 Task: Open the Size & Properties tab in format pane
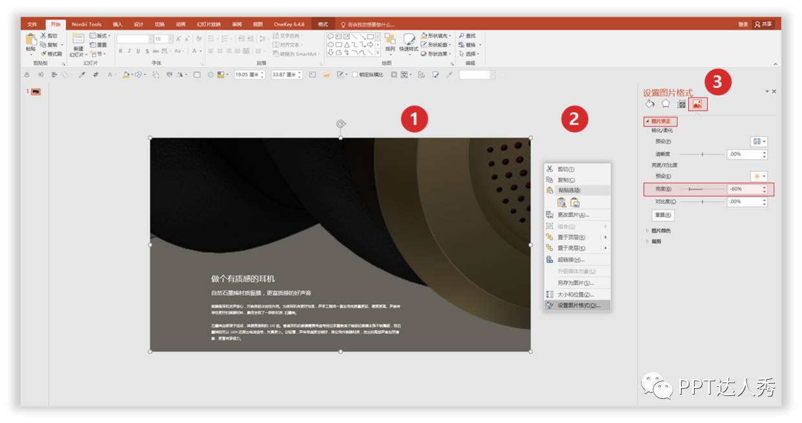681,104
